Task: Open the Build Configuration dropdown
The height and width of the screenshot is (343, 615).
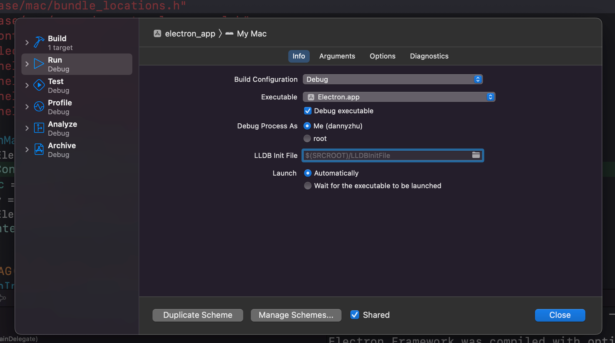Action: point(393,79)
